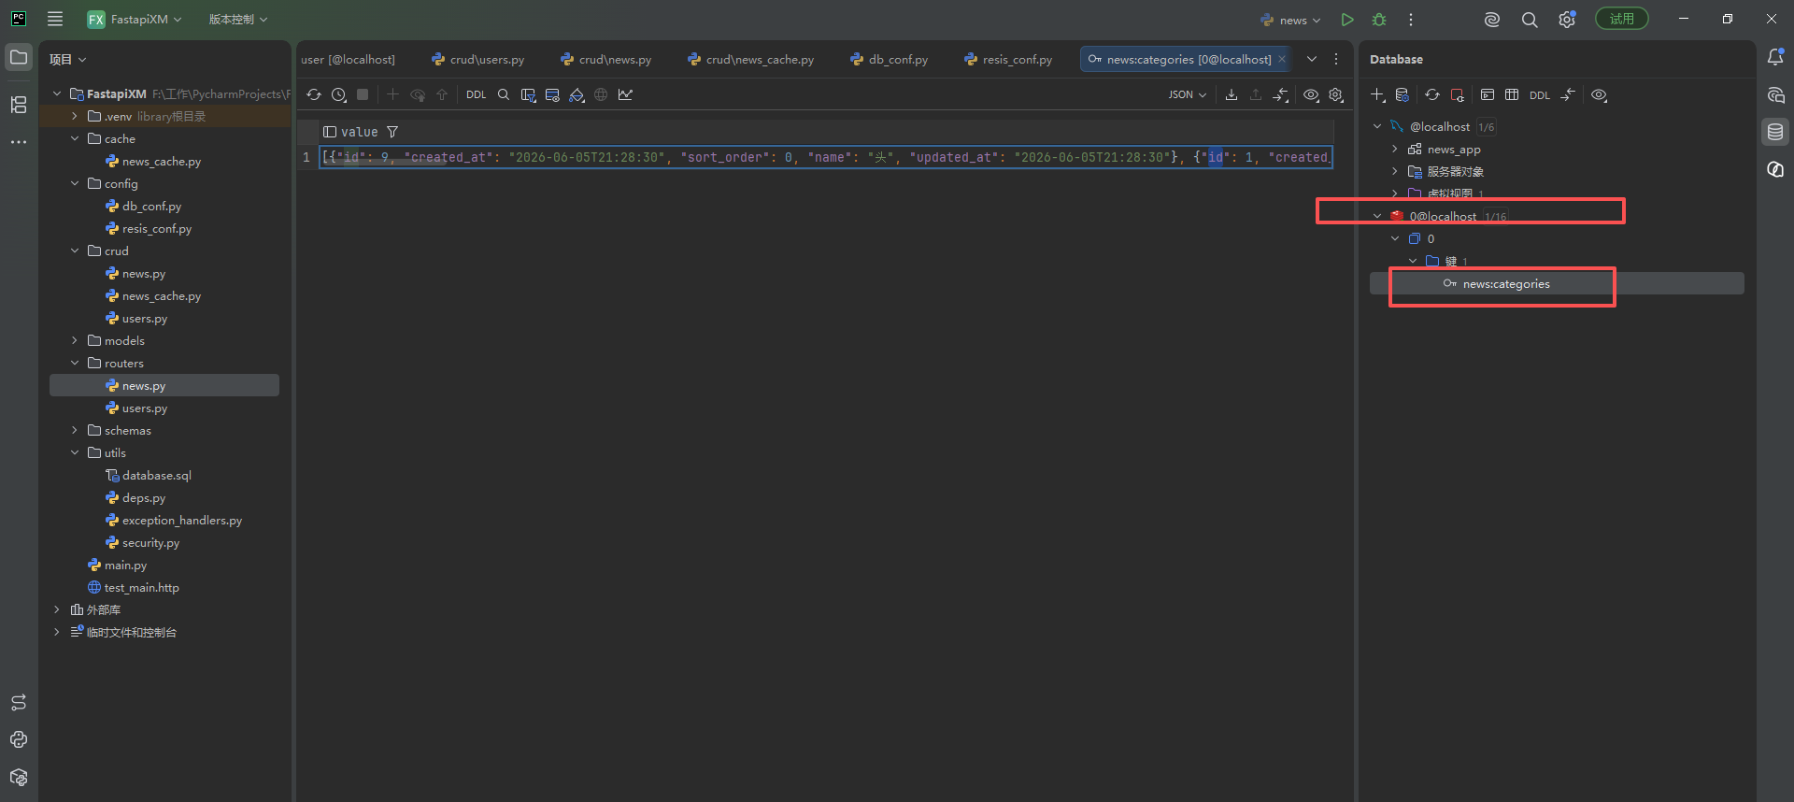Open Search Everywhere magnifier in the title bar
Screen dimensions: 1794x802
click(1530, 20)
